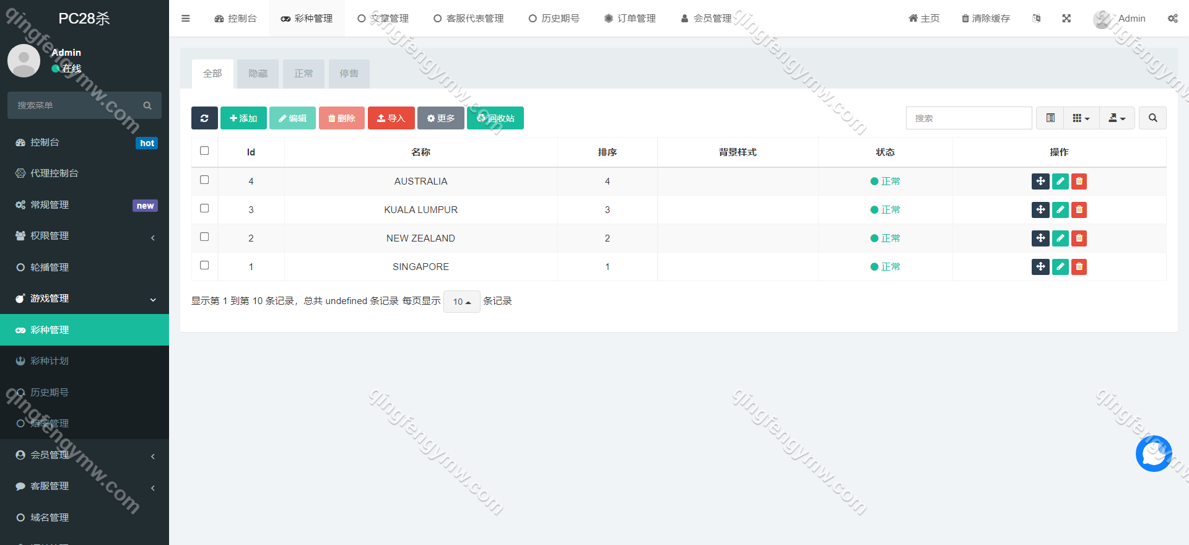Click the 搜索 table search field
The image size is (1189, 545).
969,118
